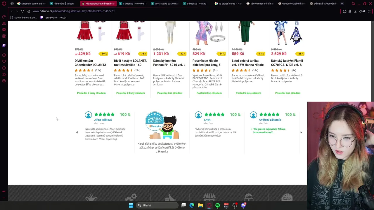Click the Windows taskbar 'Hledat' search box
This screenshot has width=374, height=210.
click(157, 205)
